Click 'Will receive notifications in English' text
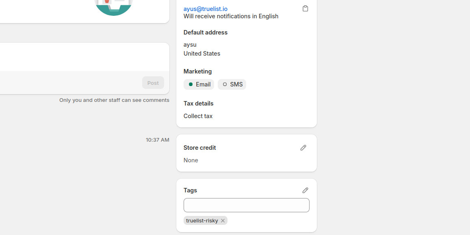 [231, 16]
